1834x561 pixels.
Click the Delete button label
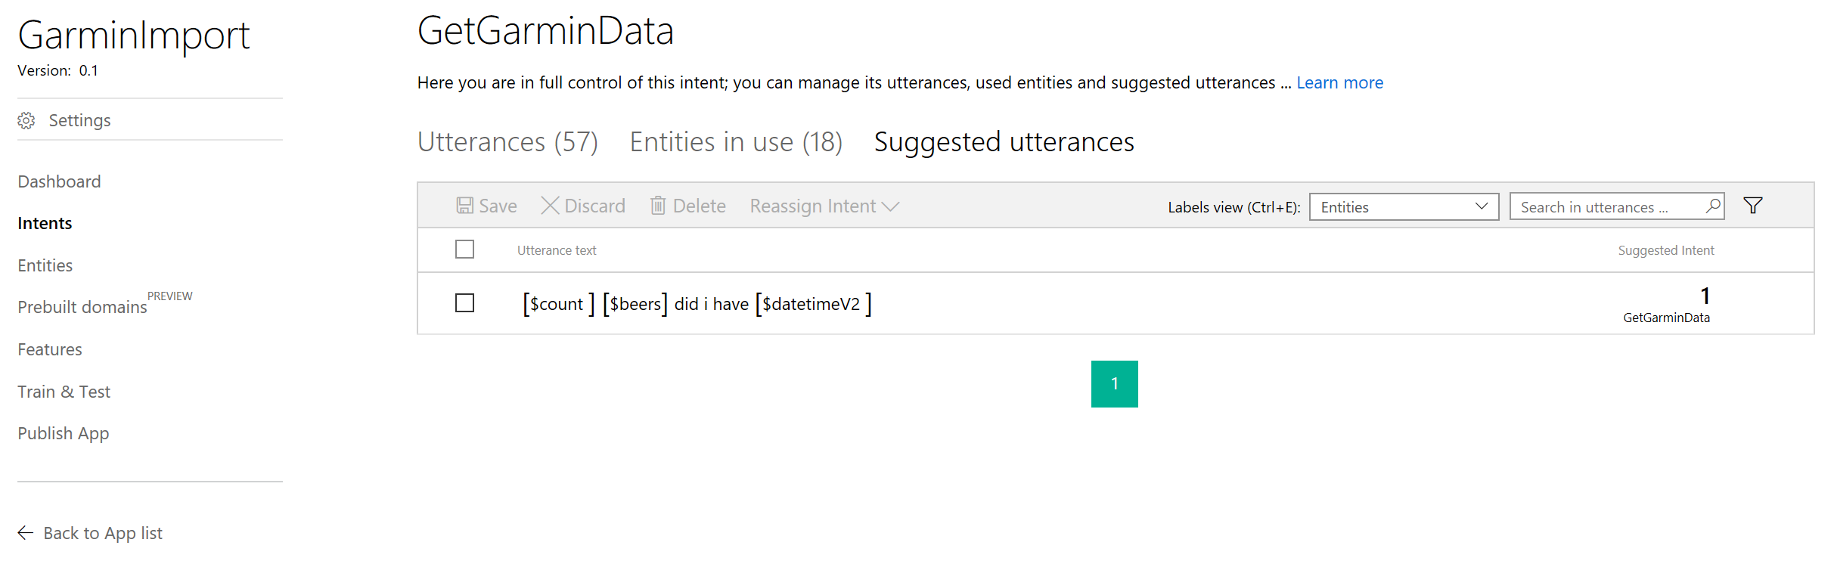coord(699,206)
